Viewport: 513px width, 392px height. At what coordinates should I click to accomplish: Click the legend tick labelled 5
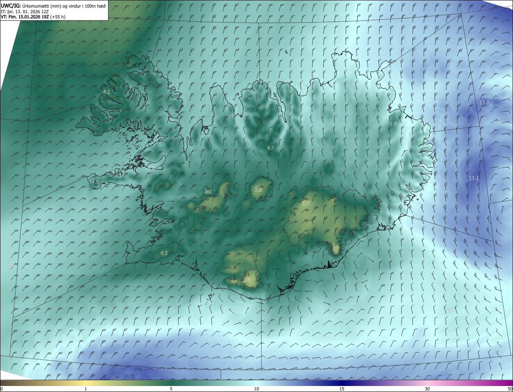(171, 389)
